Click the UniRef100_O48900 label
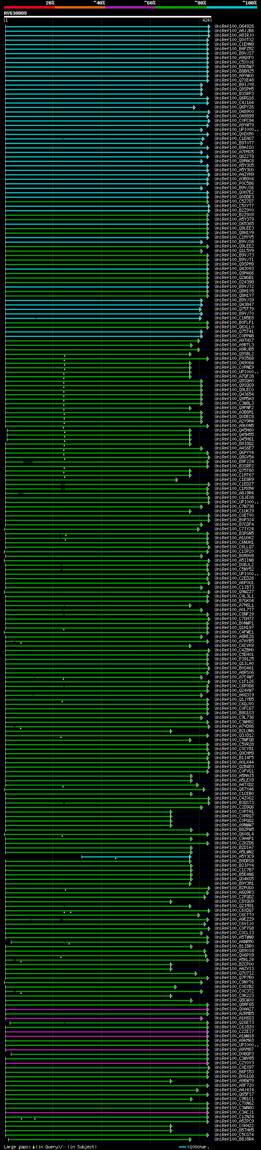This screenshot has width=261, height=1150. 234,112
